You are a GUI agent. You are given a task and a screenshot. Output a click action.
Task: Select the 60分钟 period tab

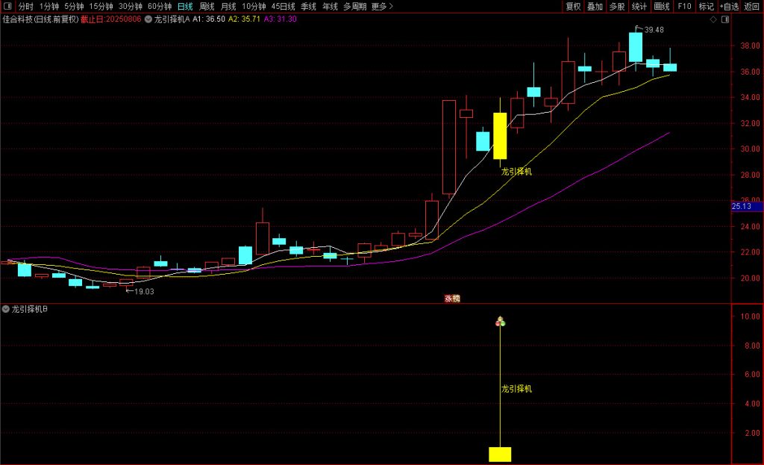tap(160, 7)
